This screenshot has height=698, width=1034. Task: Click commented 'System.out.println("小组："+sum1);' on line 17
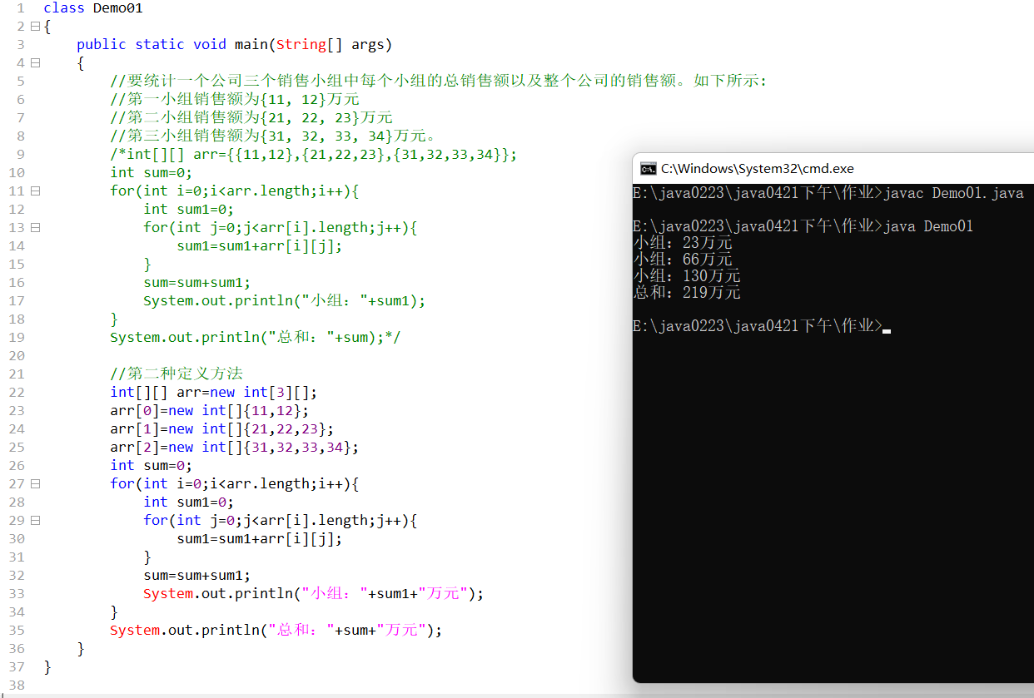point(285,301)
